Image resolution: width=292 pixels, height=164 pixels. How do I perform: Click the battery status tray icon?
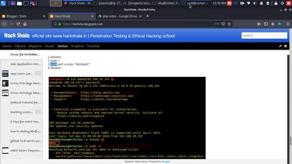click(268, 3)
